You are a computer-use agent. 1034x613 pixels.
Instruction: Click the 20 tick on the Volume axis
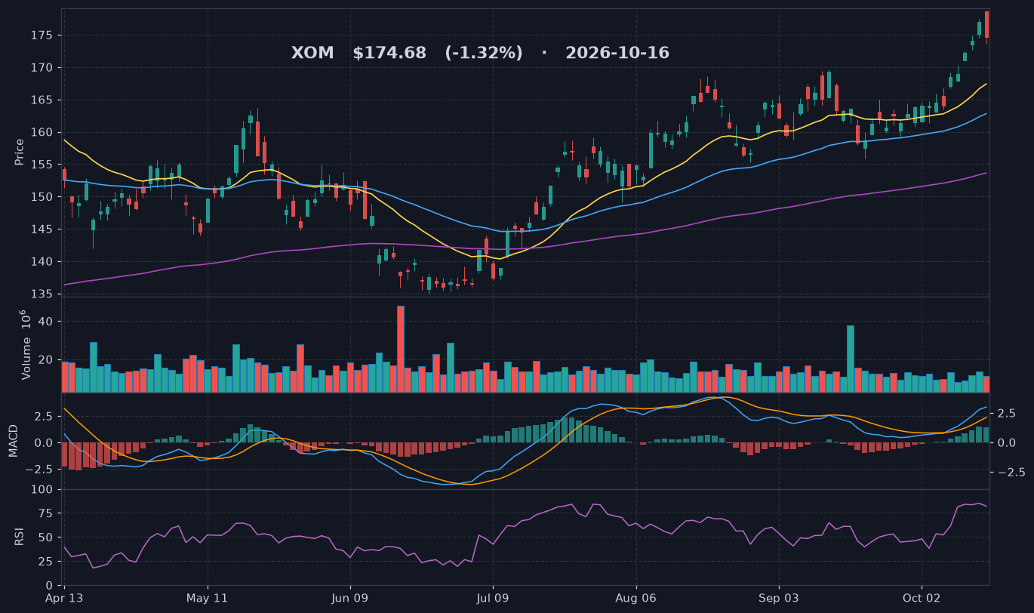tap(45, 360)
